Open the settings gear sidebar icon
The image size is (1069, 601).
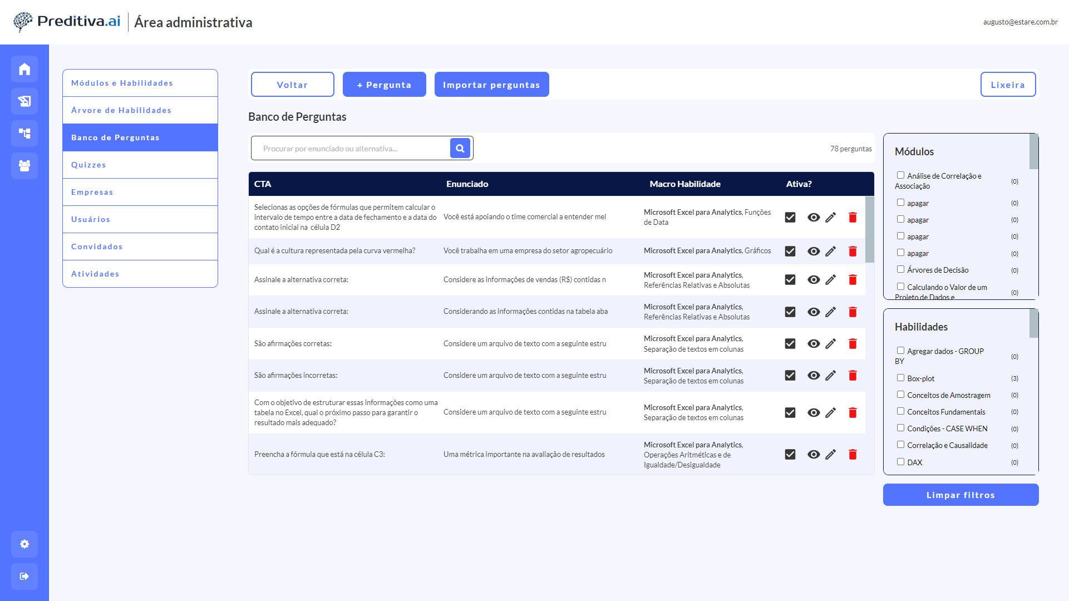(x=24, y=544)
